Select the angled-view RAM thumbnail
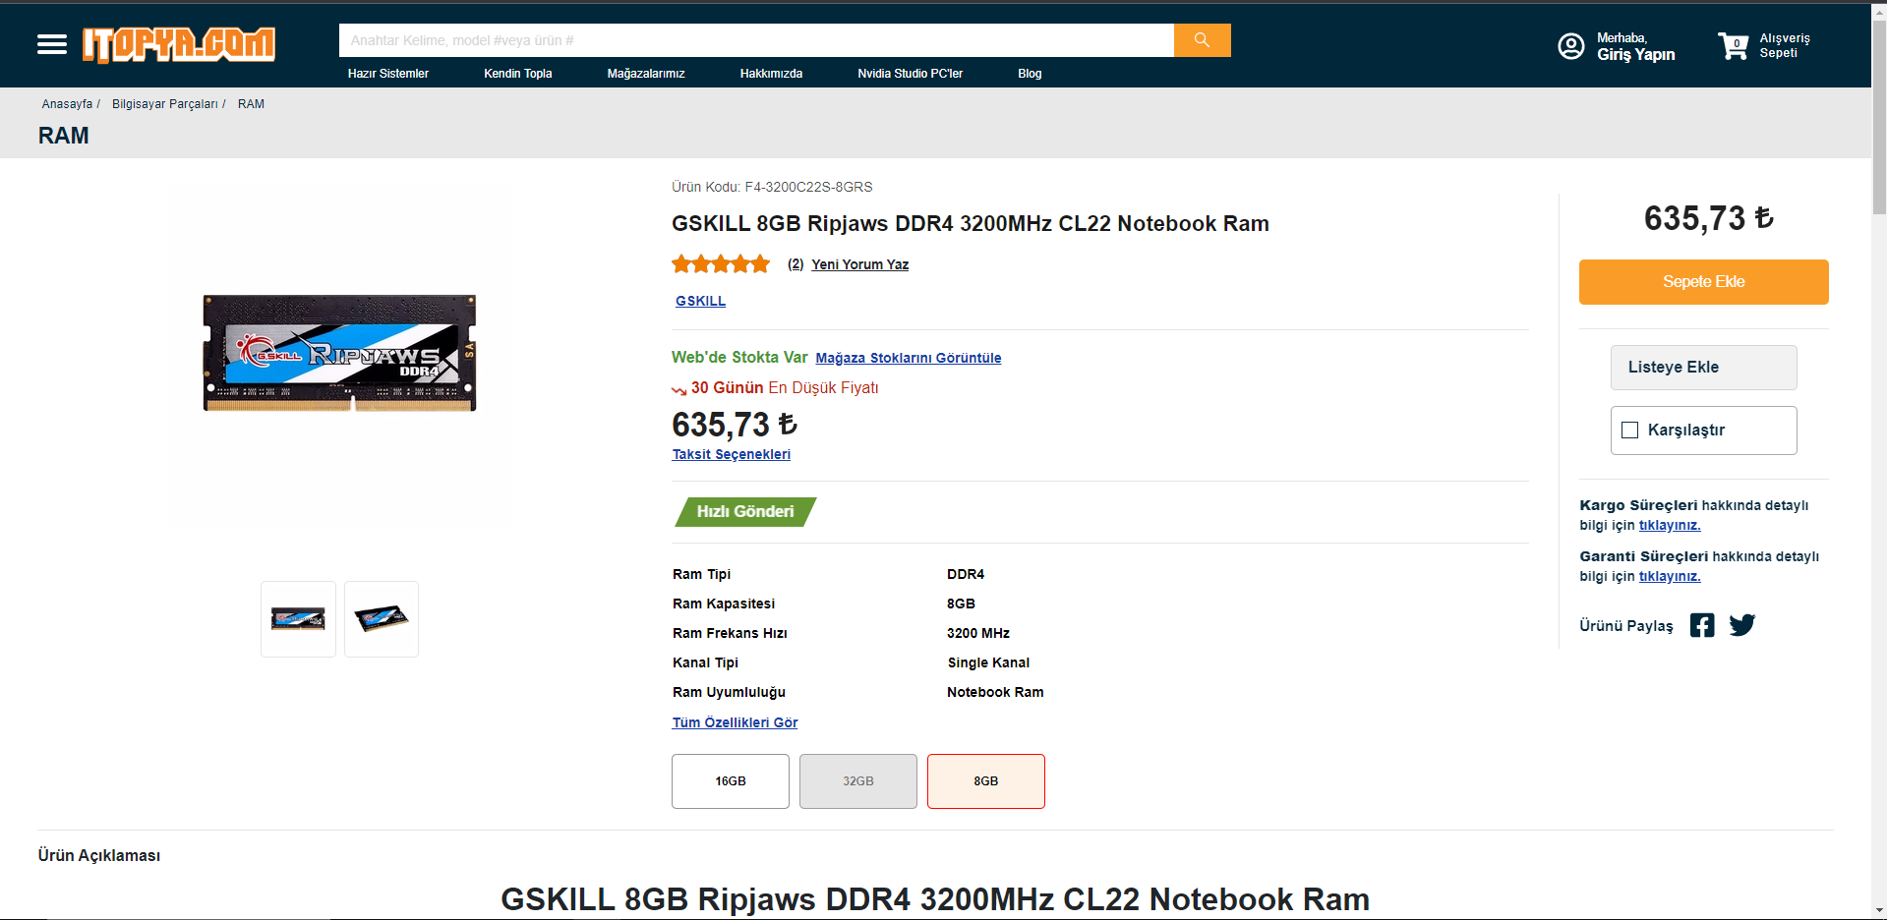The width and height of the screenshot is (1887, 920). click(382, 619)
